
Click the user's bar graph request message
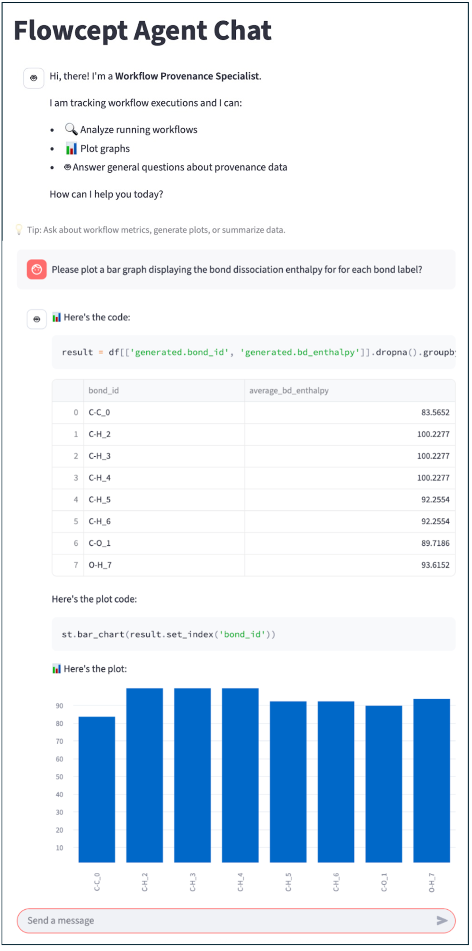click(237, 269)
